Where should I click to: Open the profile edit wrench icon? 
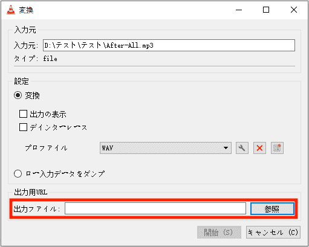(x=242, y=148)
